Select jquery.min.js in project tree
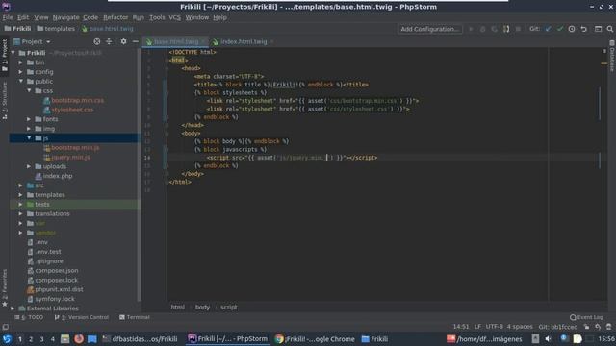616x346 pixels. (70, 157)
